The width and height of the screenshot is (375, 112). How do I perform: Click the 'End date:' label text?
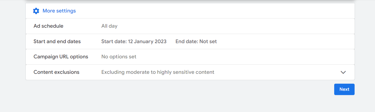point(187,42)
